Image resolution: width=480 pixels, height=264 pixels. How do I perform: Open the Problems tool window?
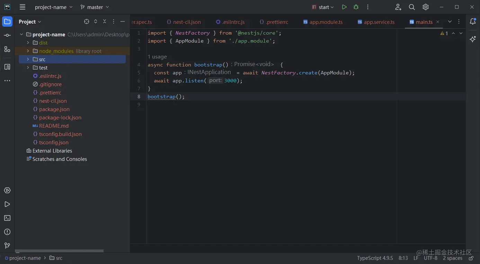[x=7, y=232]
